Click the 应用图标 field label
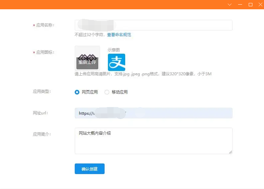Viewport: 264px width, 189px height. pyautogui.click(x=45, y=52)
